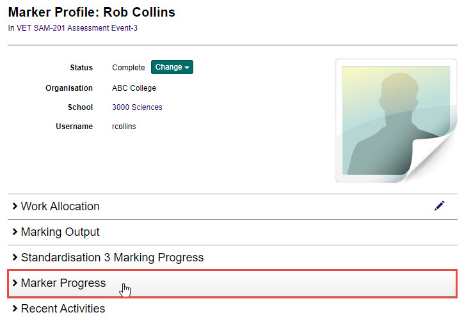Click the Marker Profile: Rob Collins heading
Viewport: 464px width, 324px height.
[x=92, y=12]
